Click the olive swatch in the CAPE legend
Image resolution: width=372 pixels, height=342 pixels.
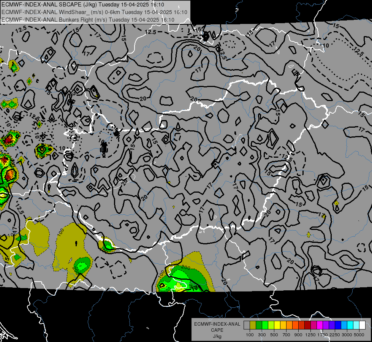[x=253, y=325]
